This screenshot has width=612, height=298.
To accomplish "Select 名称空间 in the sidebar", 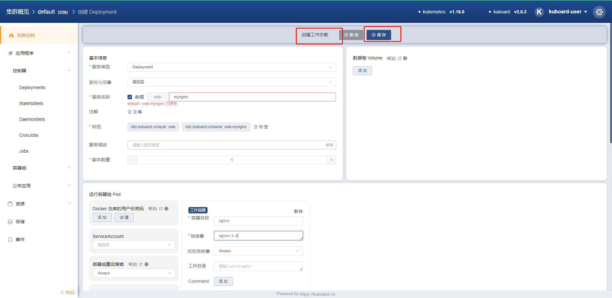I will click(x=39, y=35).
